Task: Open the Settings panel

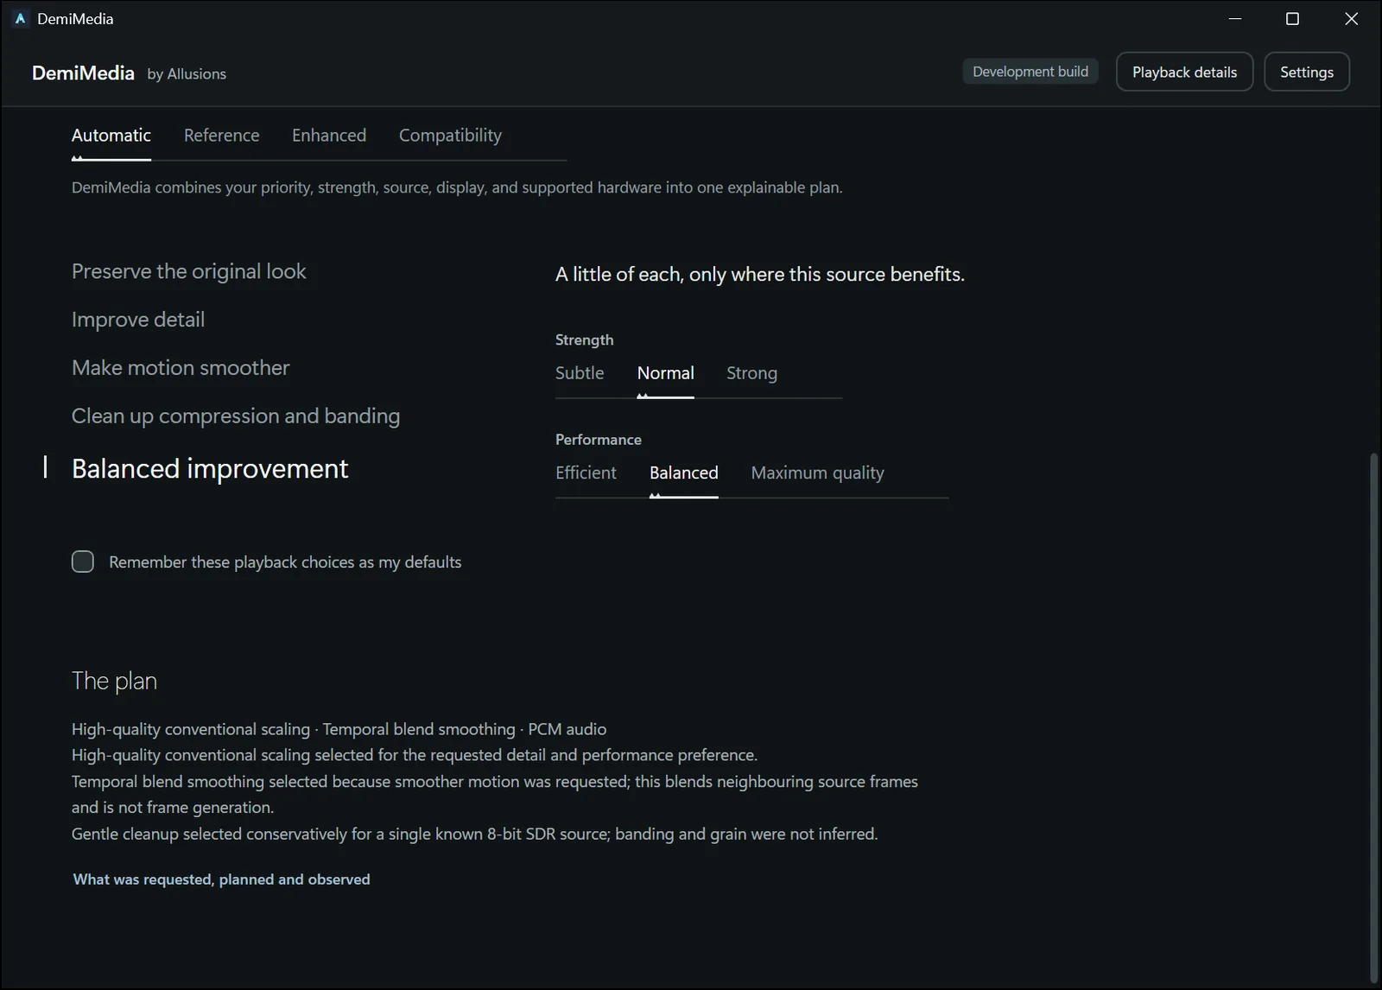Action: pyautogui.click(x=1306, y=72)
